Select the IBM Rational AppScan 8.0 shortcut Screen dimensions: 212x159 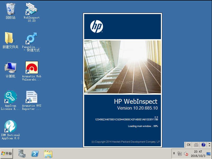click(x=10, y=130)
